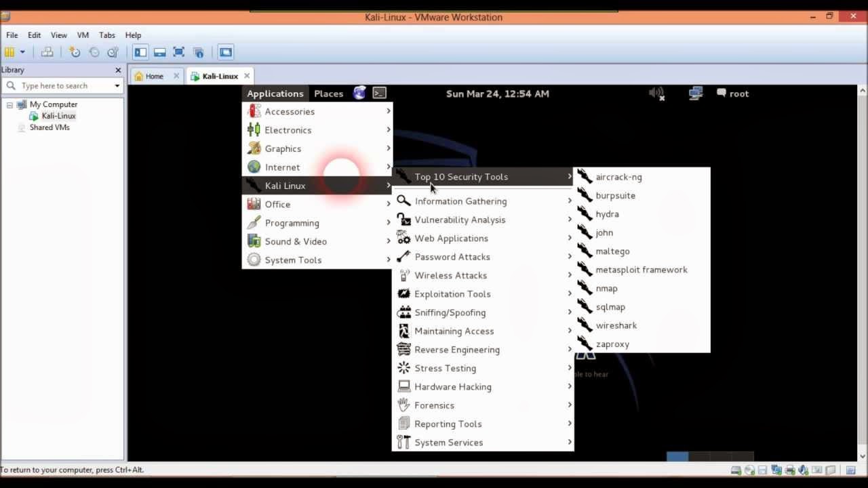The width and height of the screenshot is (868, 488).
Task: Revert VM to previous snapshot icon
Action: (x=94, y=52)
